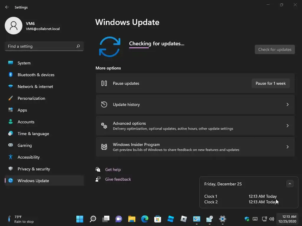The image size is (302, 226).
Task: Open the Chat app on the taskbar
Action: (x=119, y=219)
